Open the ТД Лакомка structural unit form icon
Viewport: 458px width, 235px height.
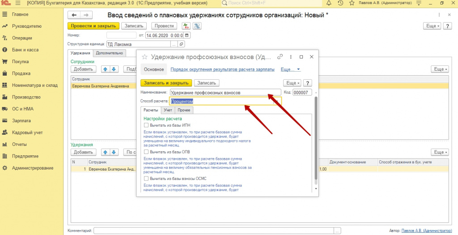[182, 44]
